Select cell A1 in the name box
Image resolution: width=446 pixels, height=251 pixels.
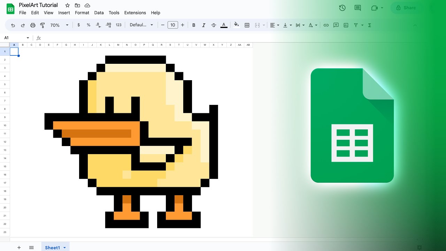(14, 38)
